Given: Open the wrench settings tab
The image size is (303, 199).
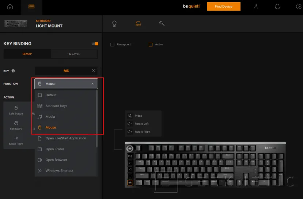Looking at the screenshot, I should pos(162,24).
